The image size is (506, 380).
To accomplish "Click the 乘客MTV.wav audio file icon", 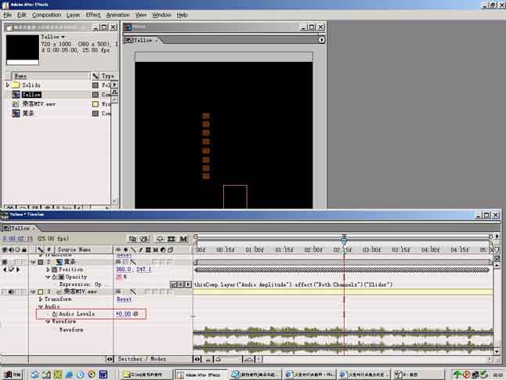I will (x=16, y=104).
